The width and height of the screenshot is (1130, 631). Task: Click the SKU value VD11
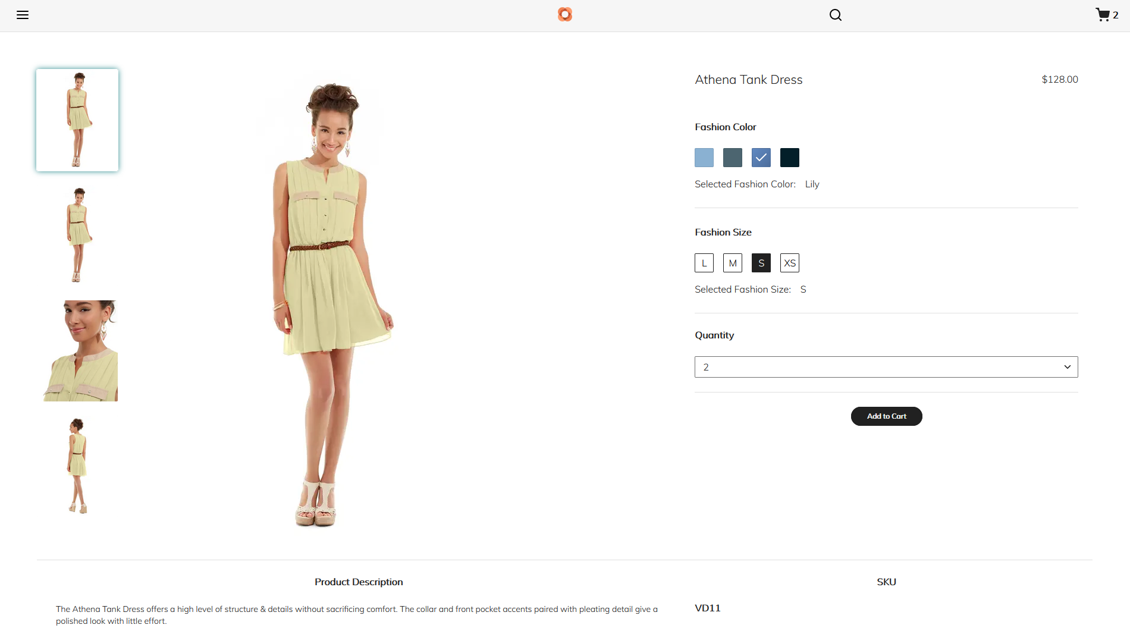(x=708, y=608)
